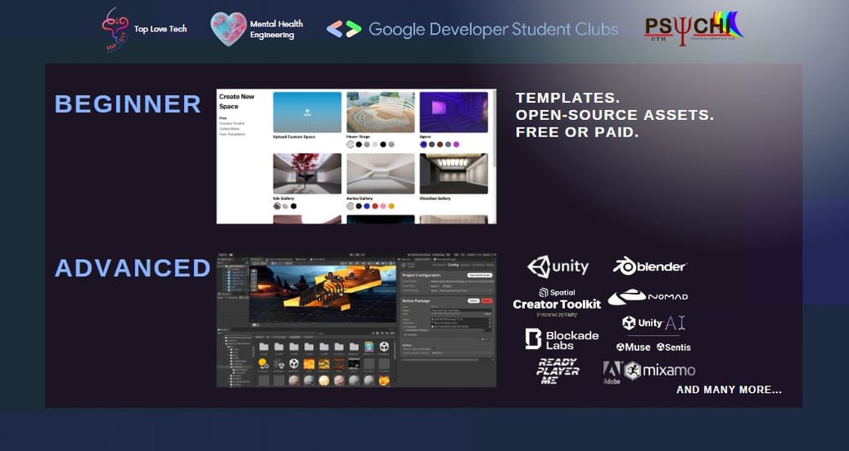
Task: Click the Nomad logo
Action: click(648, 296)
